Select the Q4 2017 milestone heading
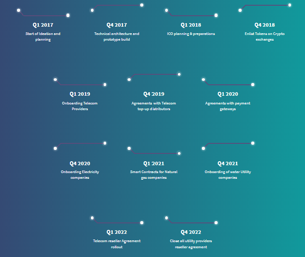 click(117, 25)
